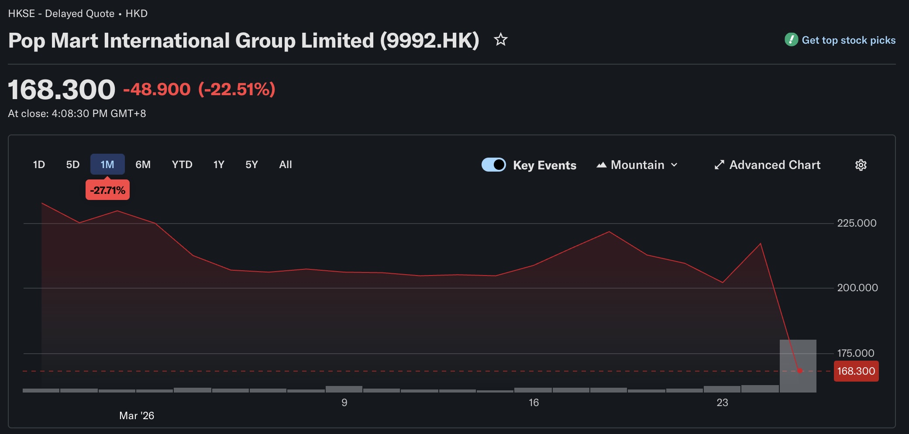Viewport: 909px width, 434px height.
Task: Click the Advanced Chart expand arrows icon
Action: click(719, 165)
